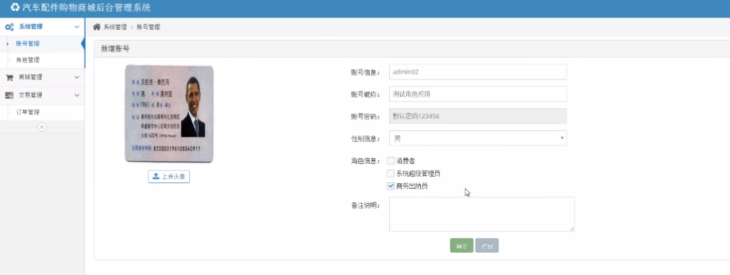Screen dimensions: 730x275
Task: Collapse sidebar with double-arrow icon
Action: [42, 127]
